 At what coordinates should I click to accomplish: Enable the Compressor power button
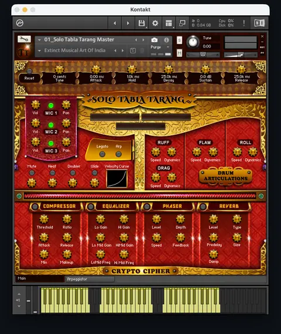point(35,206)
